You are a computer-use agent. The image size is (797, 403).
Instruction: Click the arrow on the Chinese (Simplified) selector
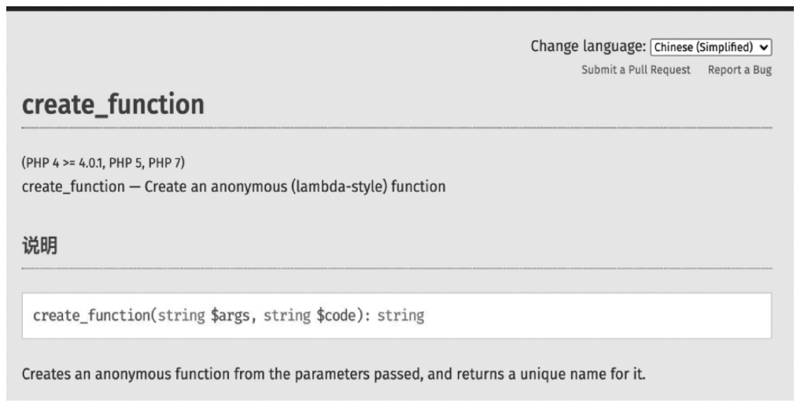(x=763, y=47)
